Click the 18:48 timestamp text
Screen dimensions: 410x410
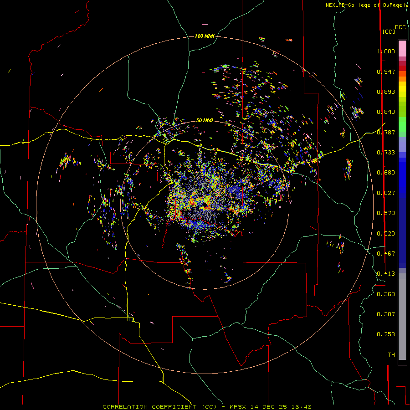point(302,407)
